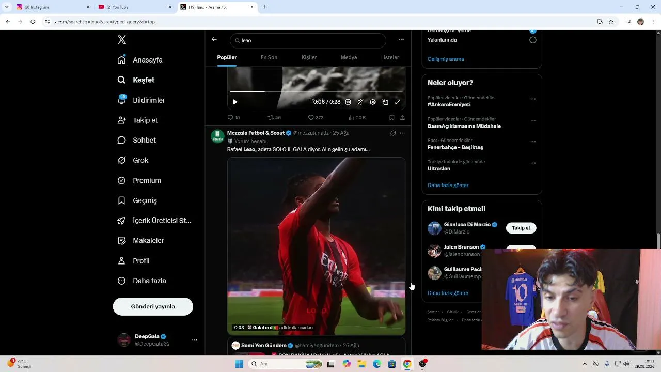Screen dimensions: 661x372
Task: Seek on the video progress bar
Action: [316, 91]
